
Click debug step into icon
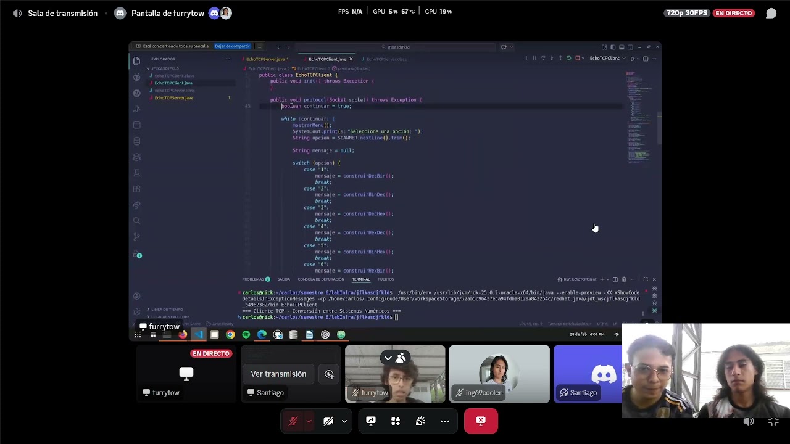pyautogui.click(x=552, y=58)
